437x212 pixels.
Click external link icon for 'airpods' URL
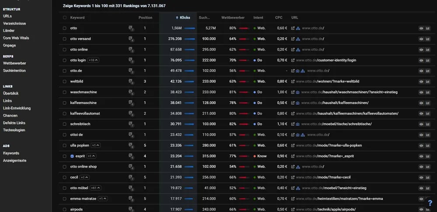[x=293, y=209]
